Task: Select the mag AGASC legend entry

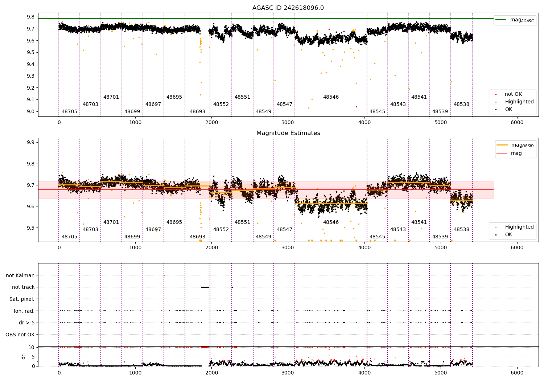Action: [515, 20]
